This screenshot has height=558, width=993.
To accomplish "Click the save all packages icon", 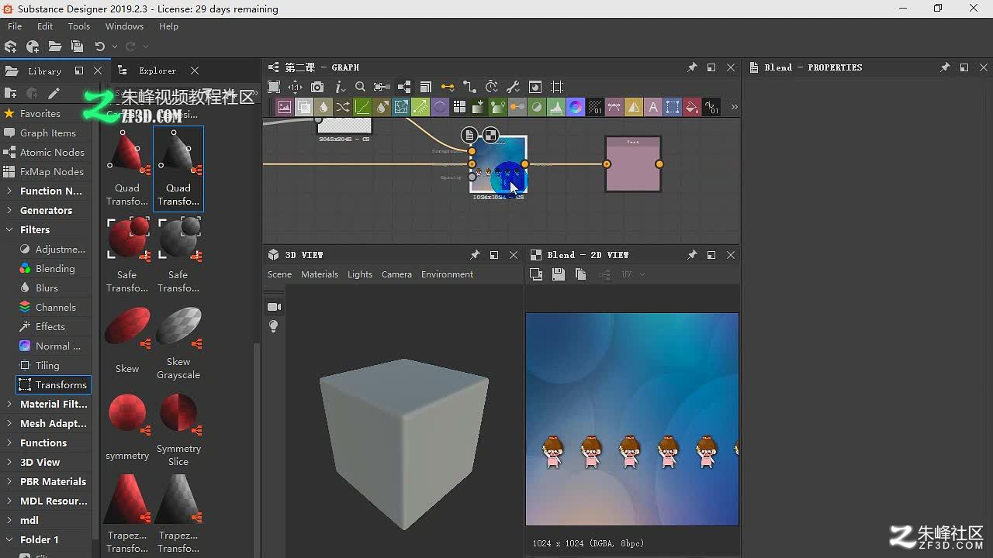I will coord(77,46).
